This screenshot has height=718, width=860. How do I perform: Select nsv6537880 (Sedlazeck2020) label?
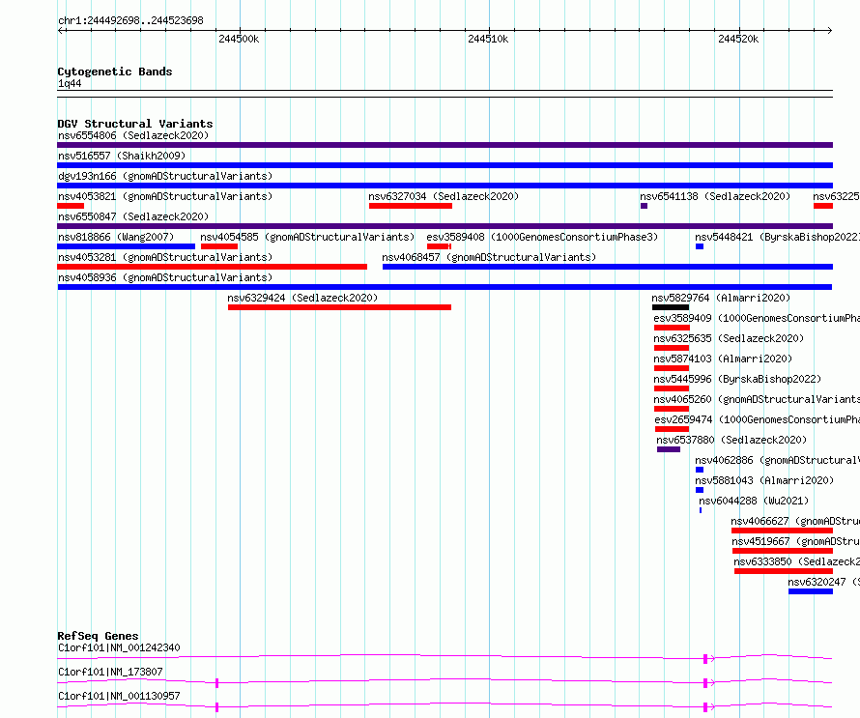[731, 440]
